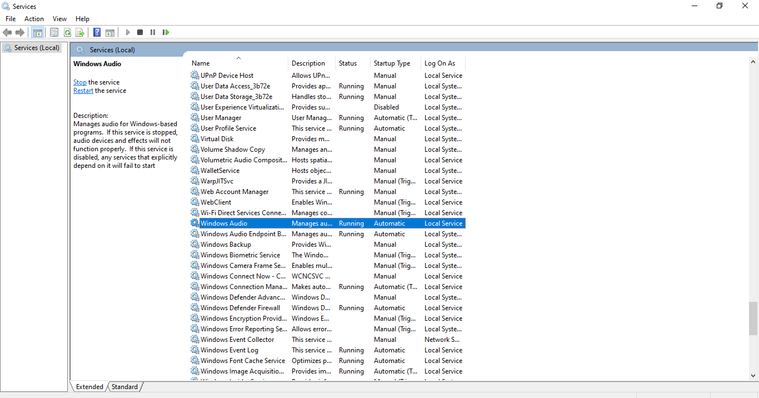This screenshot has width=759, height=398.
Task: Click the Refresh toolbar icon
Action: pyautogui.click(x=67, y=32)
